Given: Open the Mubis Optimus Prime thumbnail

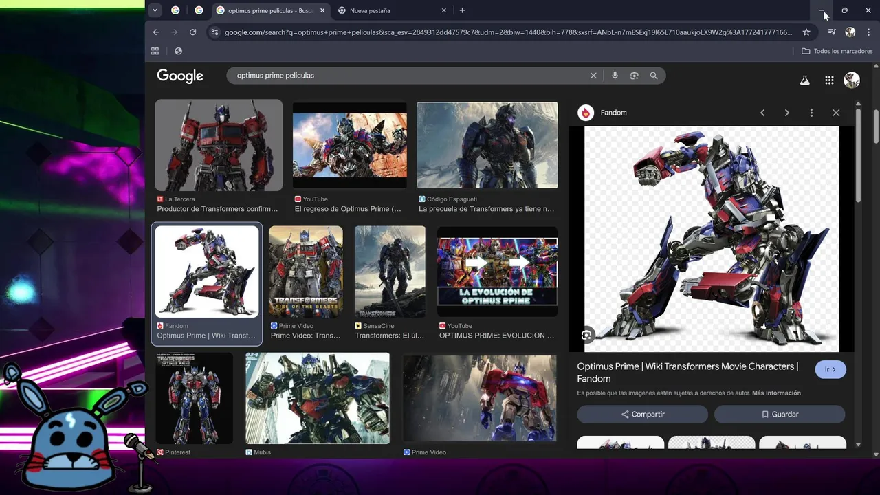Looking at the screenshot, I should (x=318, y=398).
